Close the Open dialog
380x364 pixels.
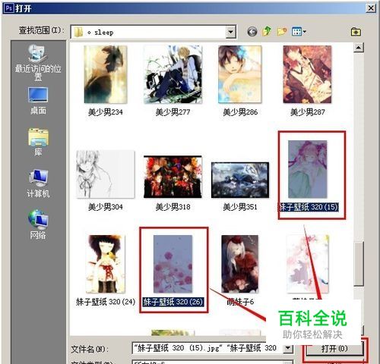tap(371, 8)
